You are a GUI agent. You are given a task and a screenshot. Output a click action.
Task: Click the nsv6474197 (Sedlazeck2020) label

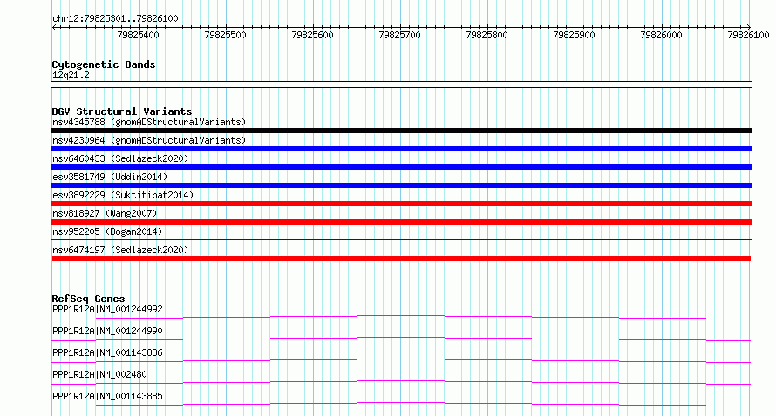(120, 250)
